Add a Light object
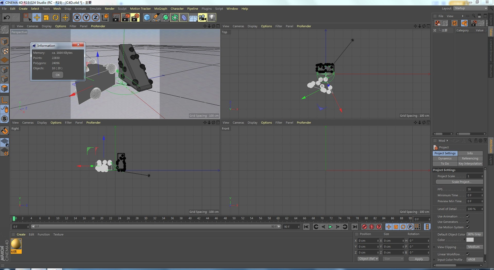 coord(212,18)
